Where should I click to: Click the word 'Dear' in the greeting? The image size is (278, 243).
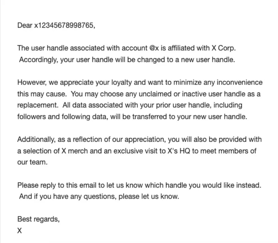click(x=25, y=25)
